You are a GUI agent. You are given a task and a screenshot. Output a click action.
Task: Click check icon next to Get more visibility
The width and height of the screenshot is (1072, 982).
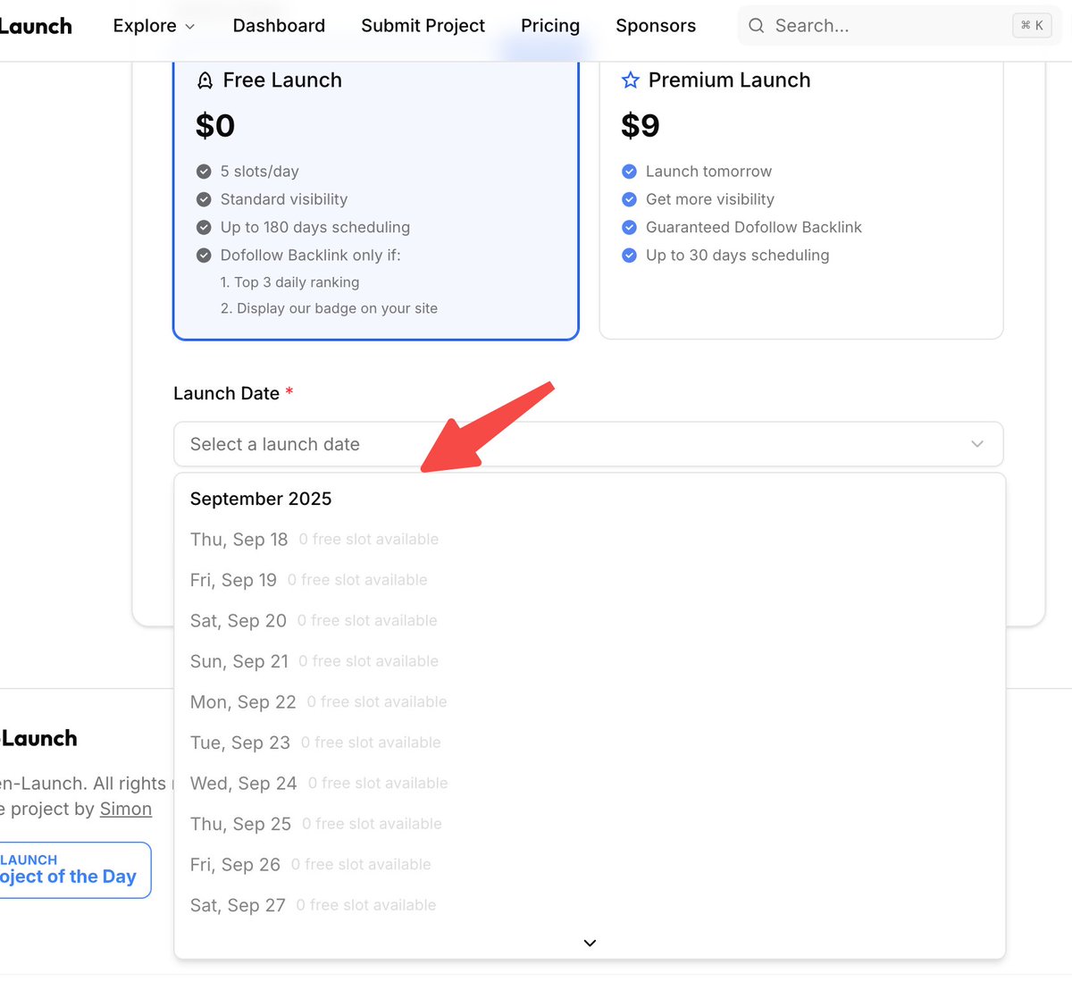coord(630,199)
